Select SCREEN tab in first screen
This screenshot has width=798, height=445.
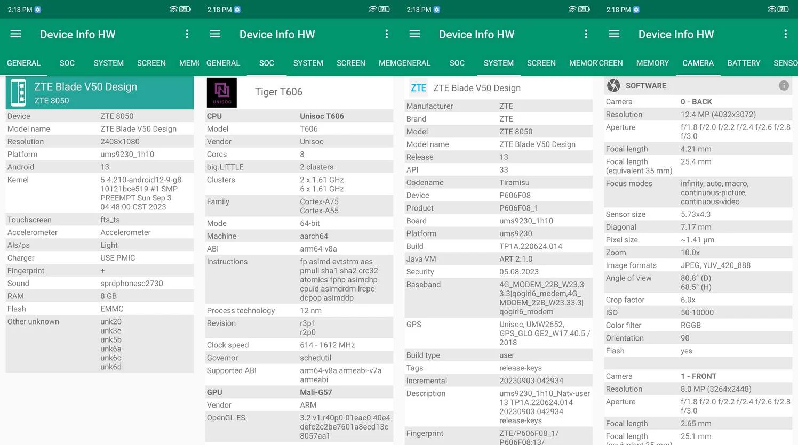pyautogui.click(x=151, y=63)
